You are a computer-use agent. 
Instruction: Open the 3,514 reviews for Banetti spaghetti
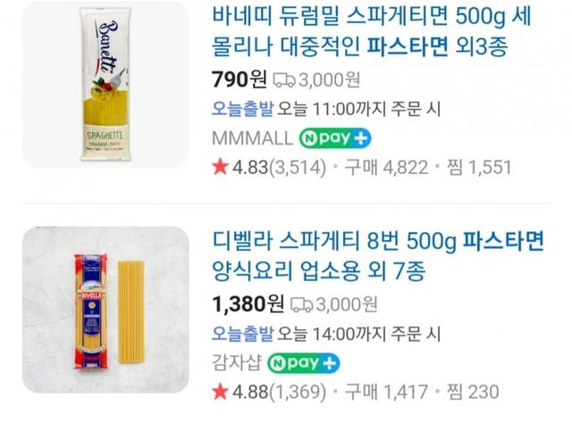pyautogui.click(x=298, y=168)
